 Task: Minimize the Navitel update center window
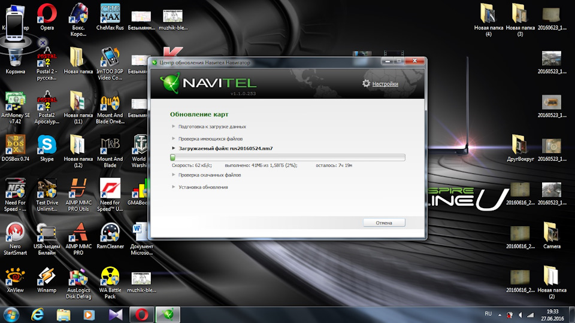pos(388,61)
